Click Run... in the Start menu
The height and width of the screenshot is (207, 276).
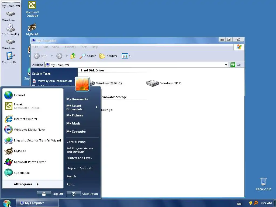71,184
